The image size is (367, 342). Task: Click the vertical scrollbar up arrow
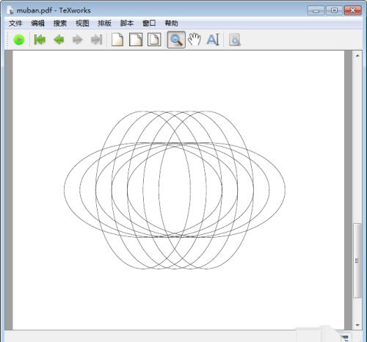pyautogui.click(x=357, y=56)
